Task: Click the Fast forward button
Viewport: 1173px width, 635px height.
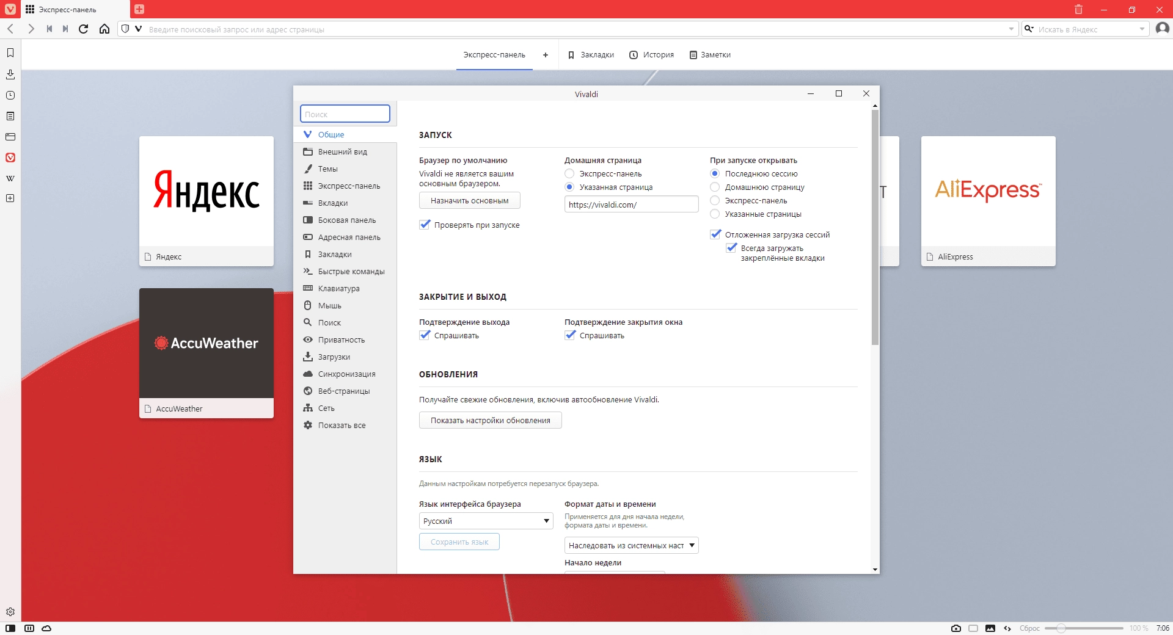Action: (x=65, y=29)
